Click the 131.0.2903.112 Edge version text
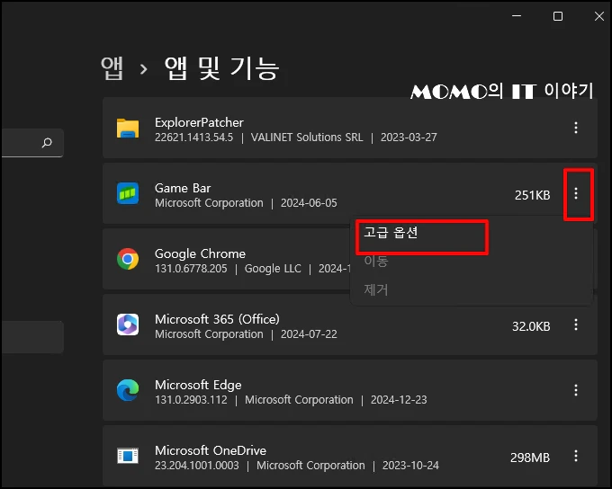612x489 pixels. 191,400
